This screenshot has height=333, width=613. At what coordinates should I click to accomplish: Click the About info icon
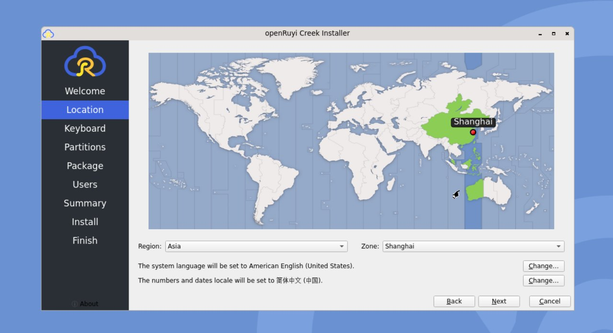[x=74, y=304]
